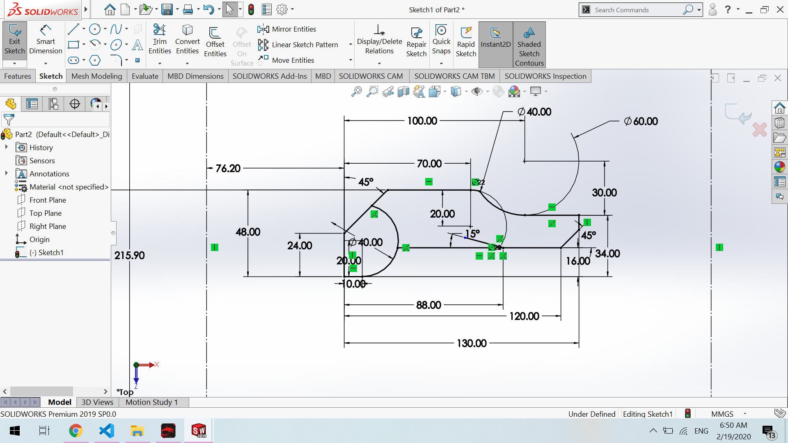
Task: Select the Line sketch tool
Action: point(73,29)
